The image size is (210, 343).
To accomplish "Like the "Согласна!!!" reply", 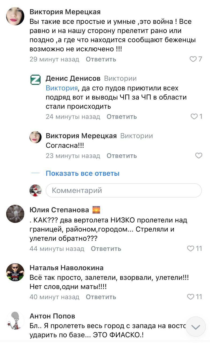I will (x=198, y=156).
